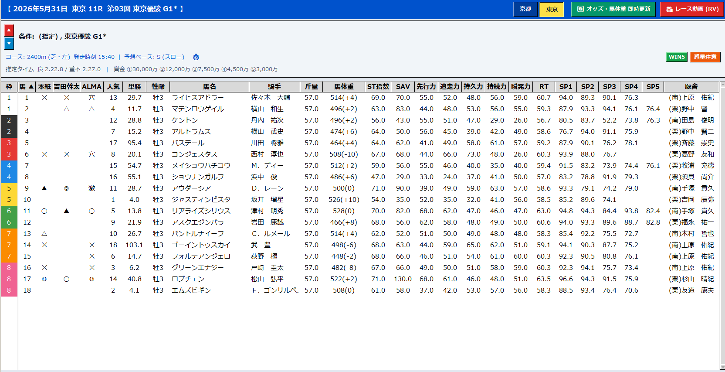This screenshot has width=725, height=372.
Task: Click the 持続力 column header
Action: point(497,87)
